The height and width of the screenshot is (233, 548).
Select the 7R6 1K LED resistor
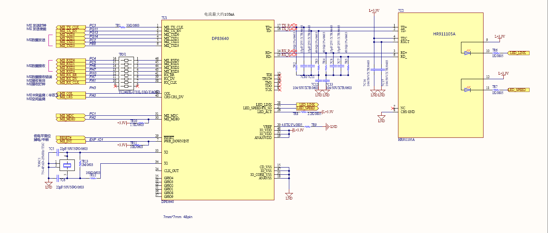coord(495,53)
